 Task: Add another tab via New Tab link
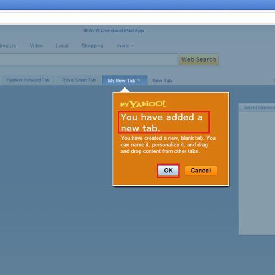[x=162, y=80]
